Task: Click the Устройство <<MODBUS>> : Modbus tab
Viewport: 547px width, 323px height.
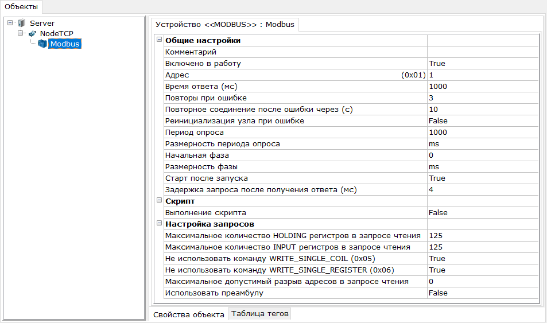Action: pos(225,25)
